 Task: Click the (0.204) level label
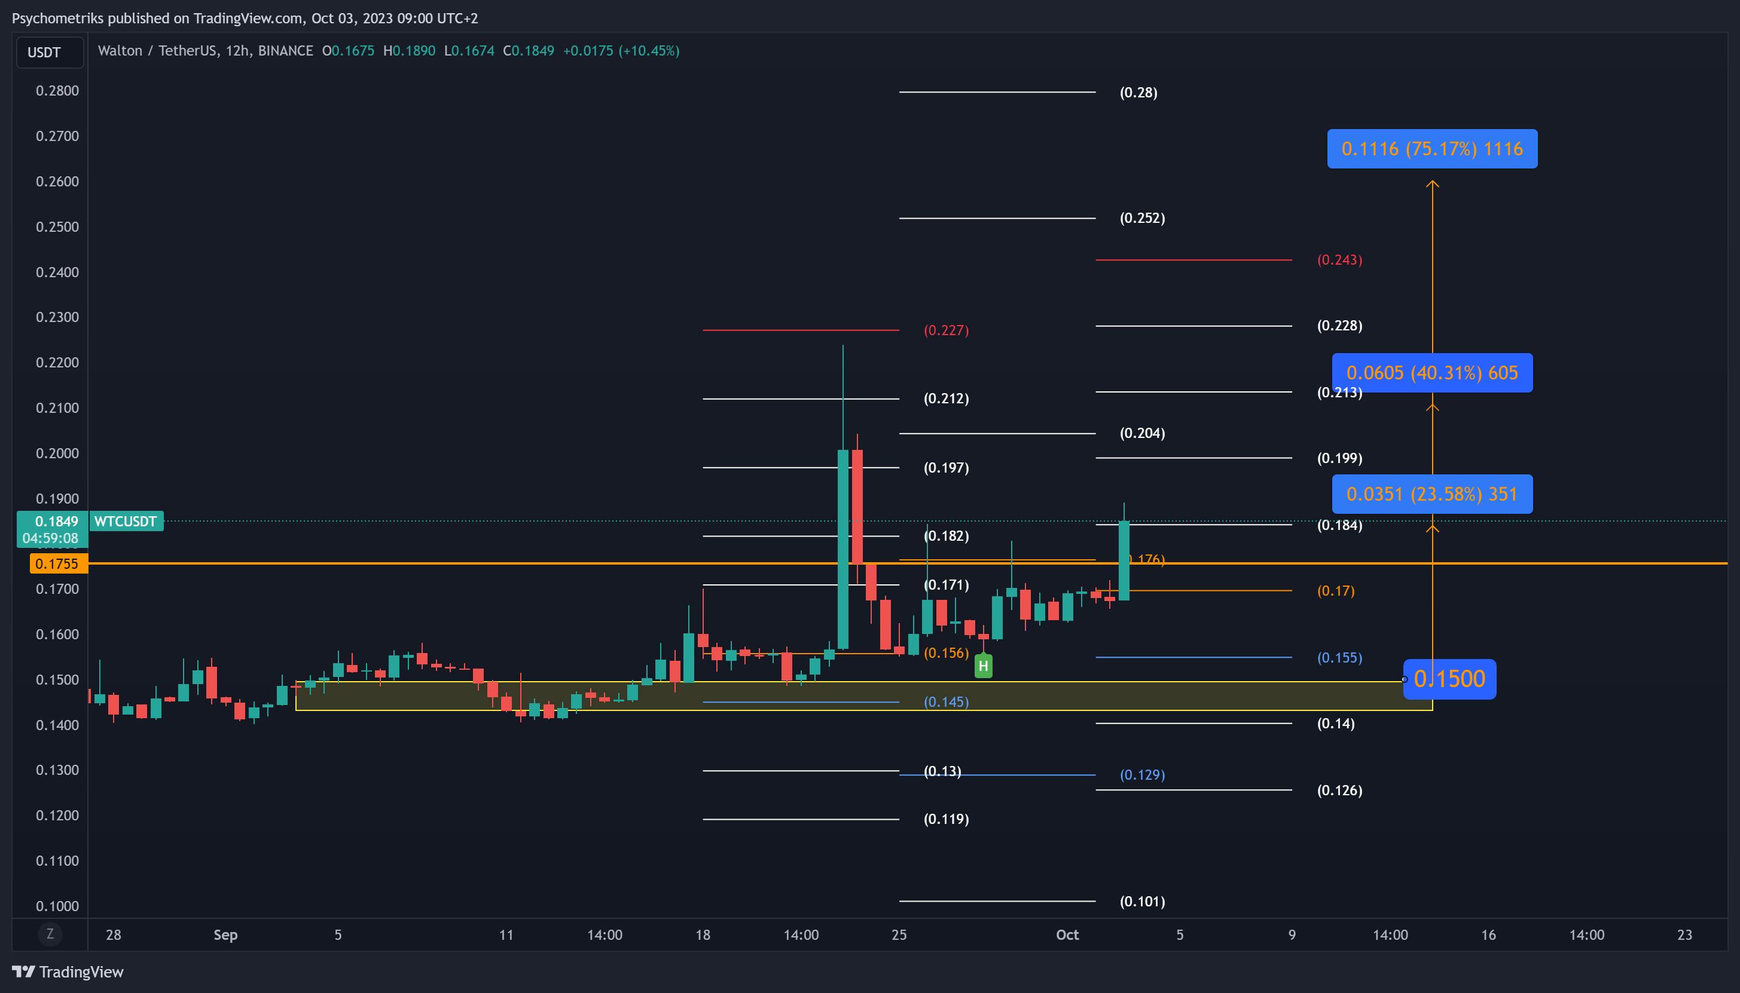point(1142,433)
